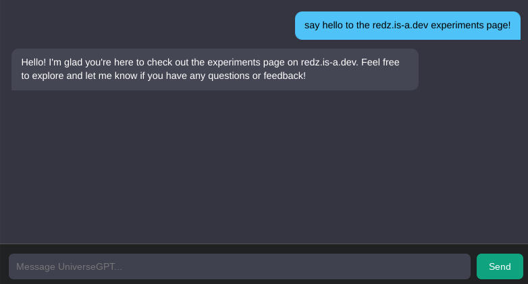Click the word "say" in the user message
The image size is (528, 284).
(x=312, y=26)
